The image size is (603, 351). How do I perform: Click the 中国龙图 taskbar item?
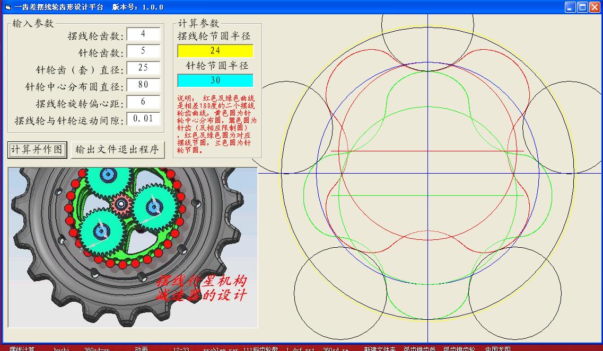tap(497, 349)
